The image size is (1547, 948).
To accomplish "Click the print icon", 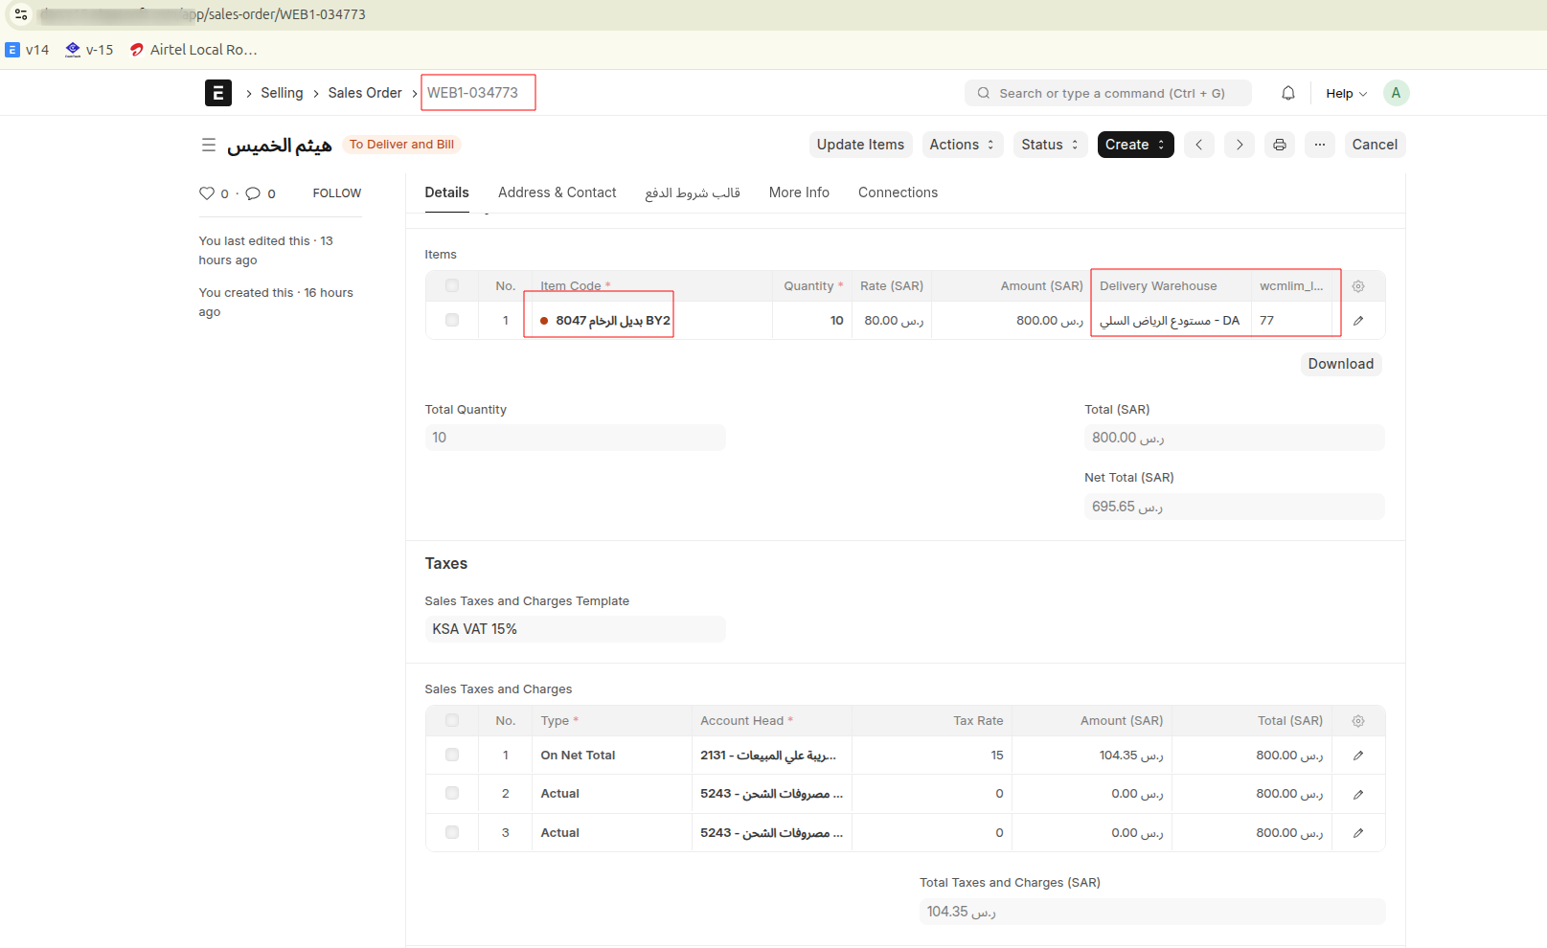I will click(x=1279, y=145).
